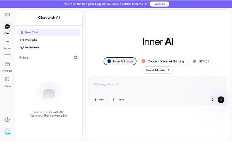232x155 pixels.
Task: Select the Inner AI Fusion model
Action: coord(120,61)
